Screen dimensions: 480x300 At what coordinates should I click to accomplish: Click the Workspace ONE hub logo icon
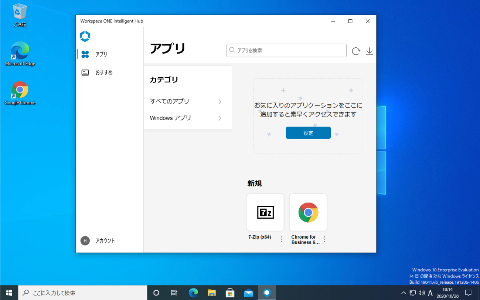coord(85,36)
